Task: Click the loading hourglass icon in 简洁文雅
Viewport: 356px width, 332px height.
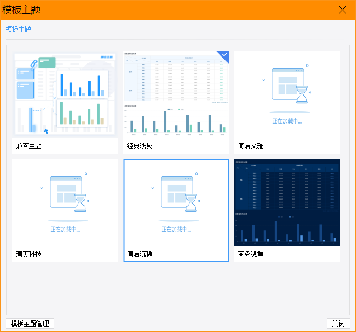Action: click(302, 94)
